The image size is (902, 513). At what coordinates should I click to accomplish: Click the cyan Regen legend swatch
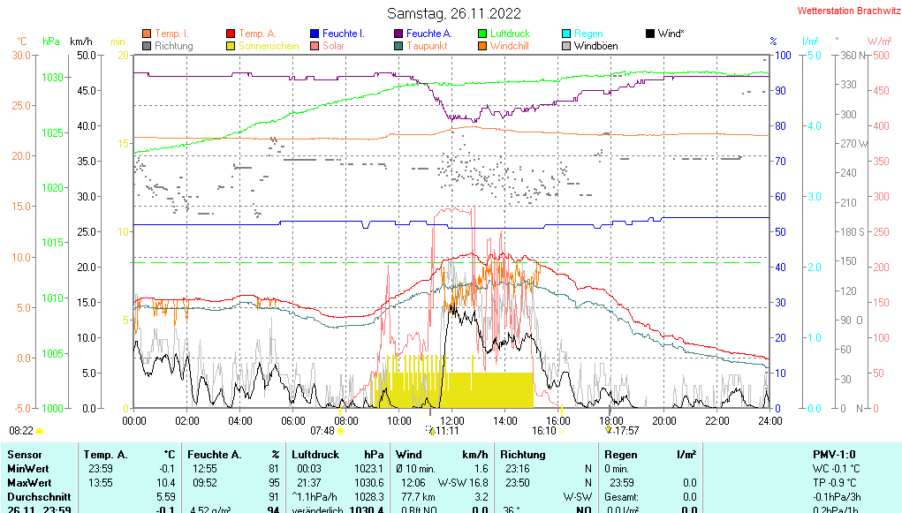pyautogui.click(x=566, y=34)
